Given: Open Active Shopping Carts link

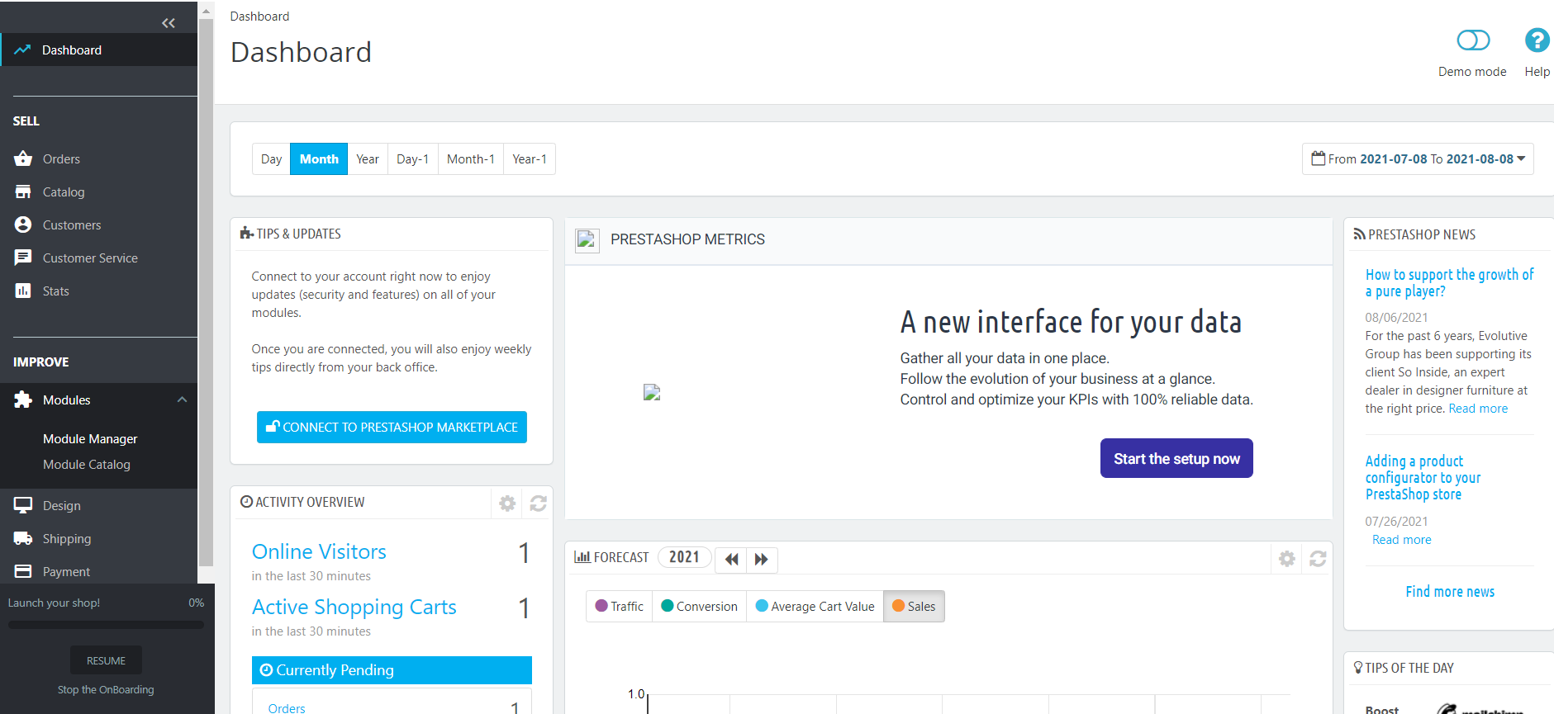Looking at the screenshot, I should pyautogui.click(x=354, y=607).
